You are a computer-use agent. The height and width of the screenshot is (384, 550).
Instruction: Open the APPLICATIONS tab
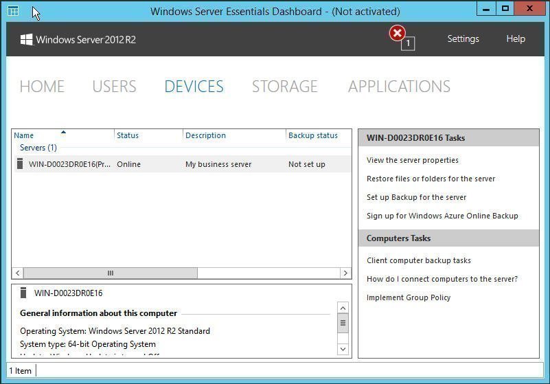point(399,87)
